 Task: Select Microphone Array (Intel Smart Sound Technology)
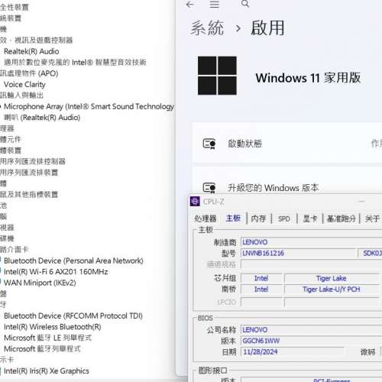tap(89, 106)
